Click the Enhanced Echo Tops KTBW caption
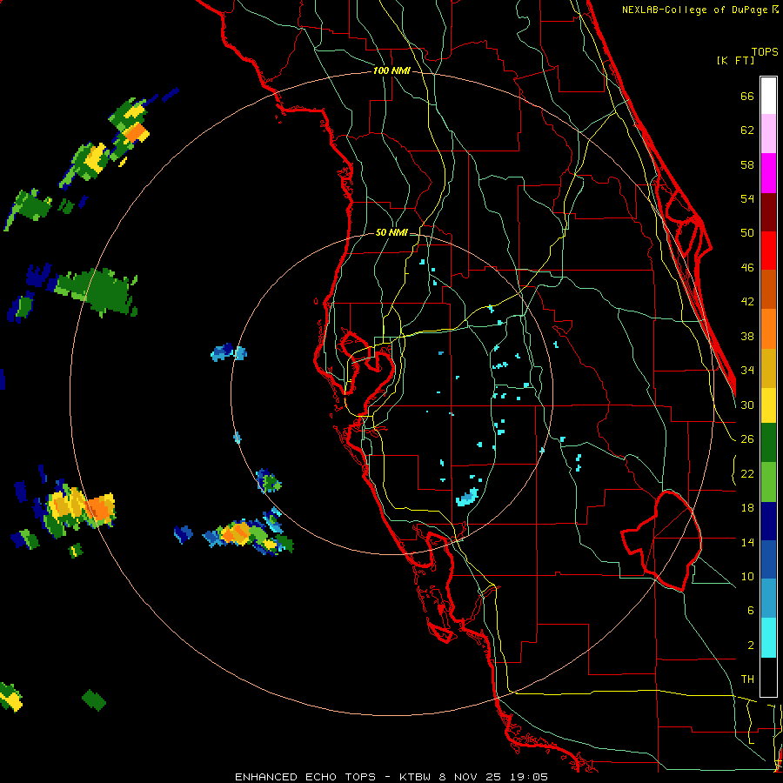The height and width of the screenshot is (783, 783). pyautogui.click(x=391, y=777)
